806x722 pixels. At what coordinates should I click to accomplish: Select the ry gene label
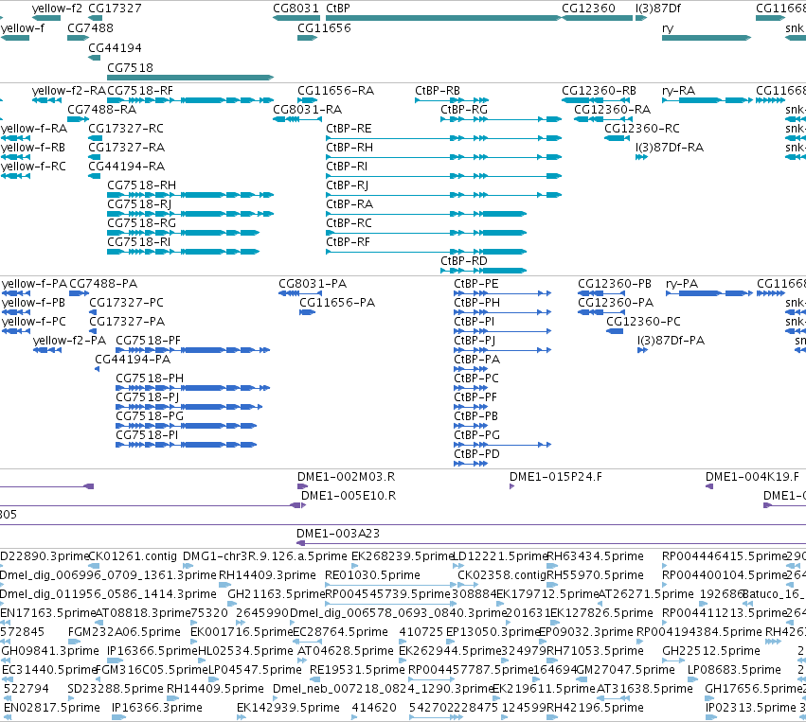668,28
